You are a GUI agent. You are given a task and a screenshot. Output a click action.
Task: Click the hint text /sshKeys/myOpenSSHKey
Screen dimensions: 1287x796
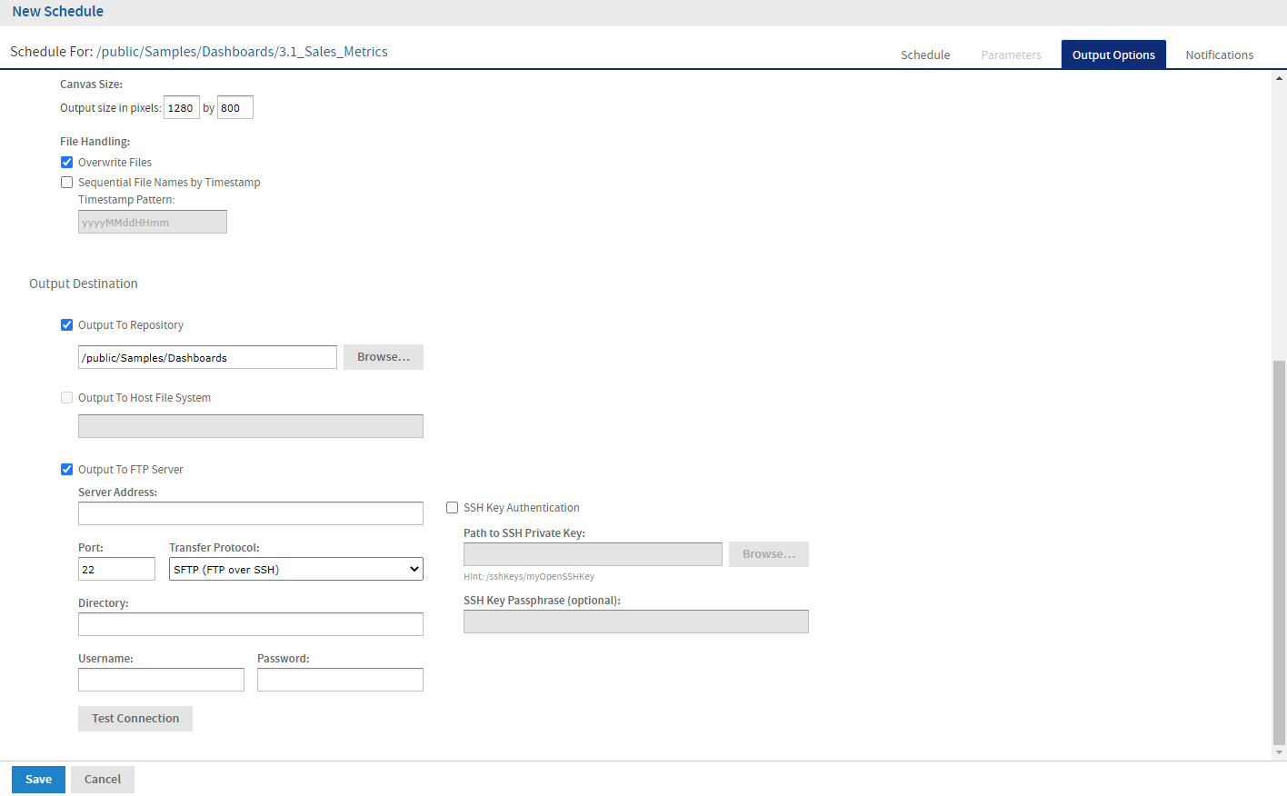(x=540, y=577)
